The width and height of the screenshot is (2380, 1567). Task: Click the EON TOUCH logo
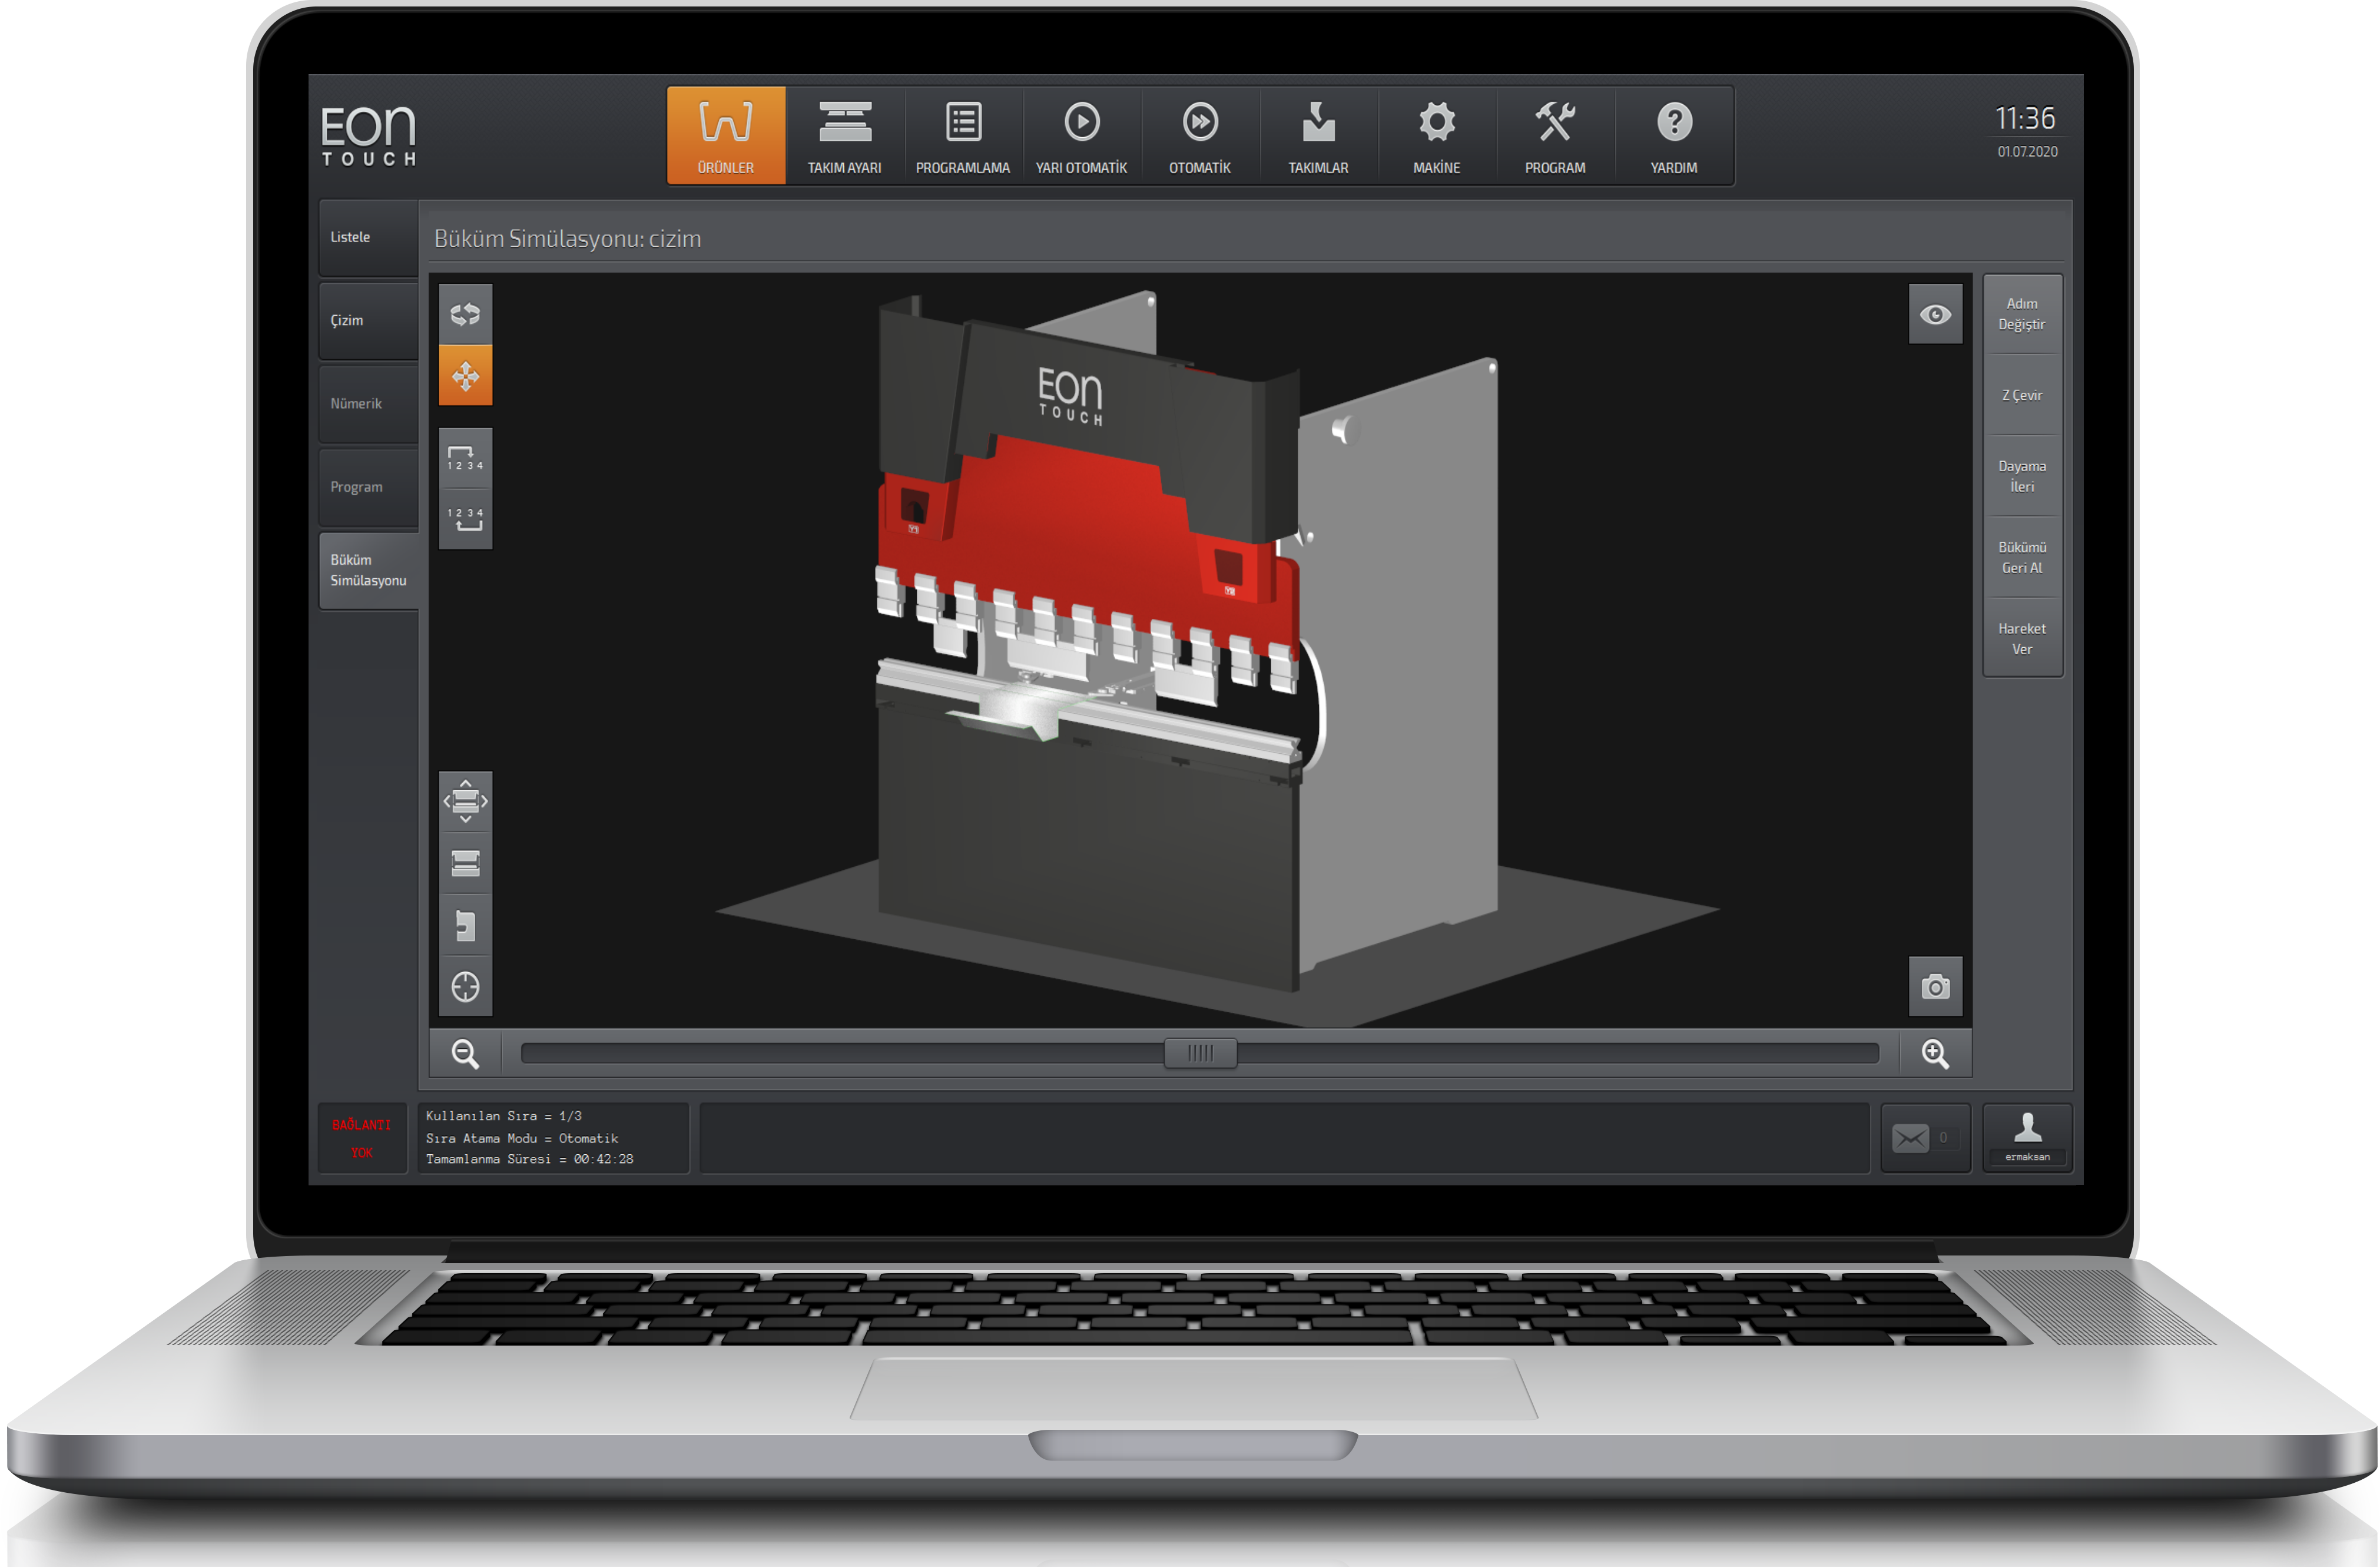click(x=368, y=136)
